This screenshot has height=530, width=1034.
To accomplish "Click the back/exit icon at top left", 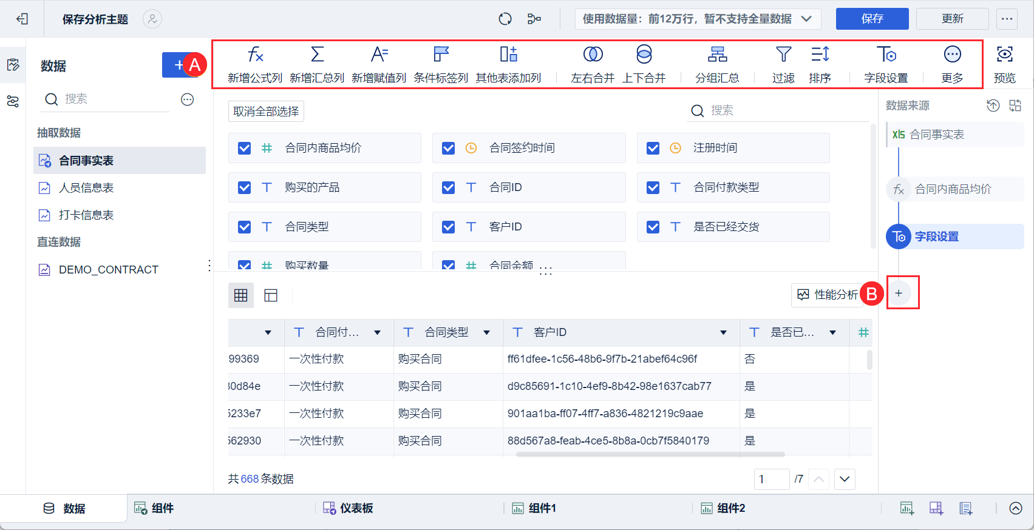I will (22, 19).
